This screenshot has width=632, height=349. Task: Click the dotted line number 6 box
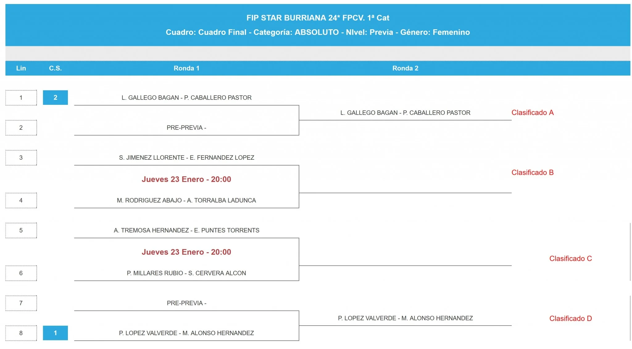21,273
